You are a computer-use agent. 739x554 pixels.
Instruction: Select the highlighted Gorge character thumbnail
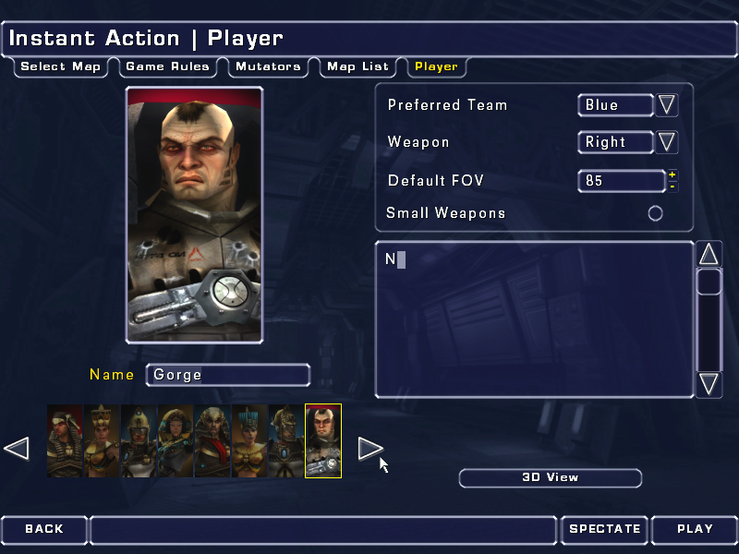[323, 441]
